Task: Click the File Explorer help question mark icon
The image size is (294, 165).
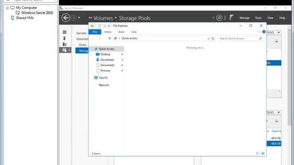Action: (264, 32)
